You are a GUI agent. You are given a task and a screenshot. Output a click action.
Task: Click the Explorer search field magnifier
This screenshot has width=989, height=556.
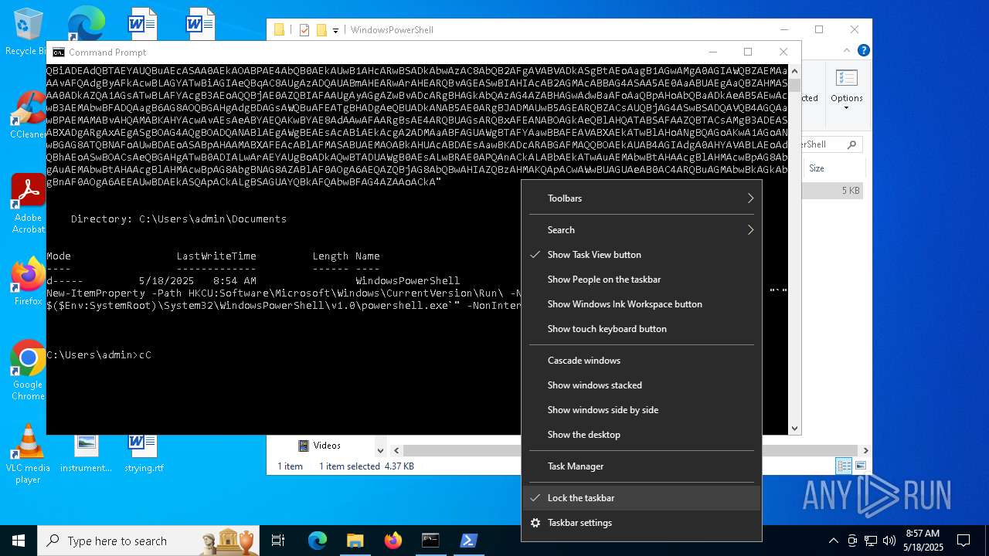[852, 144]
